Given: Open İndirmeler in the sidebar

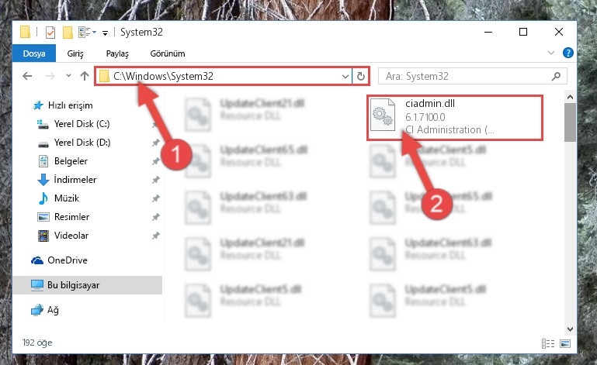Looking at the screenshot, I should [75, 180].
